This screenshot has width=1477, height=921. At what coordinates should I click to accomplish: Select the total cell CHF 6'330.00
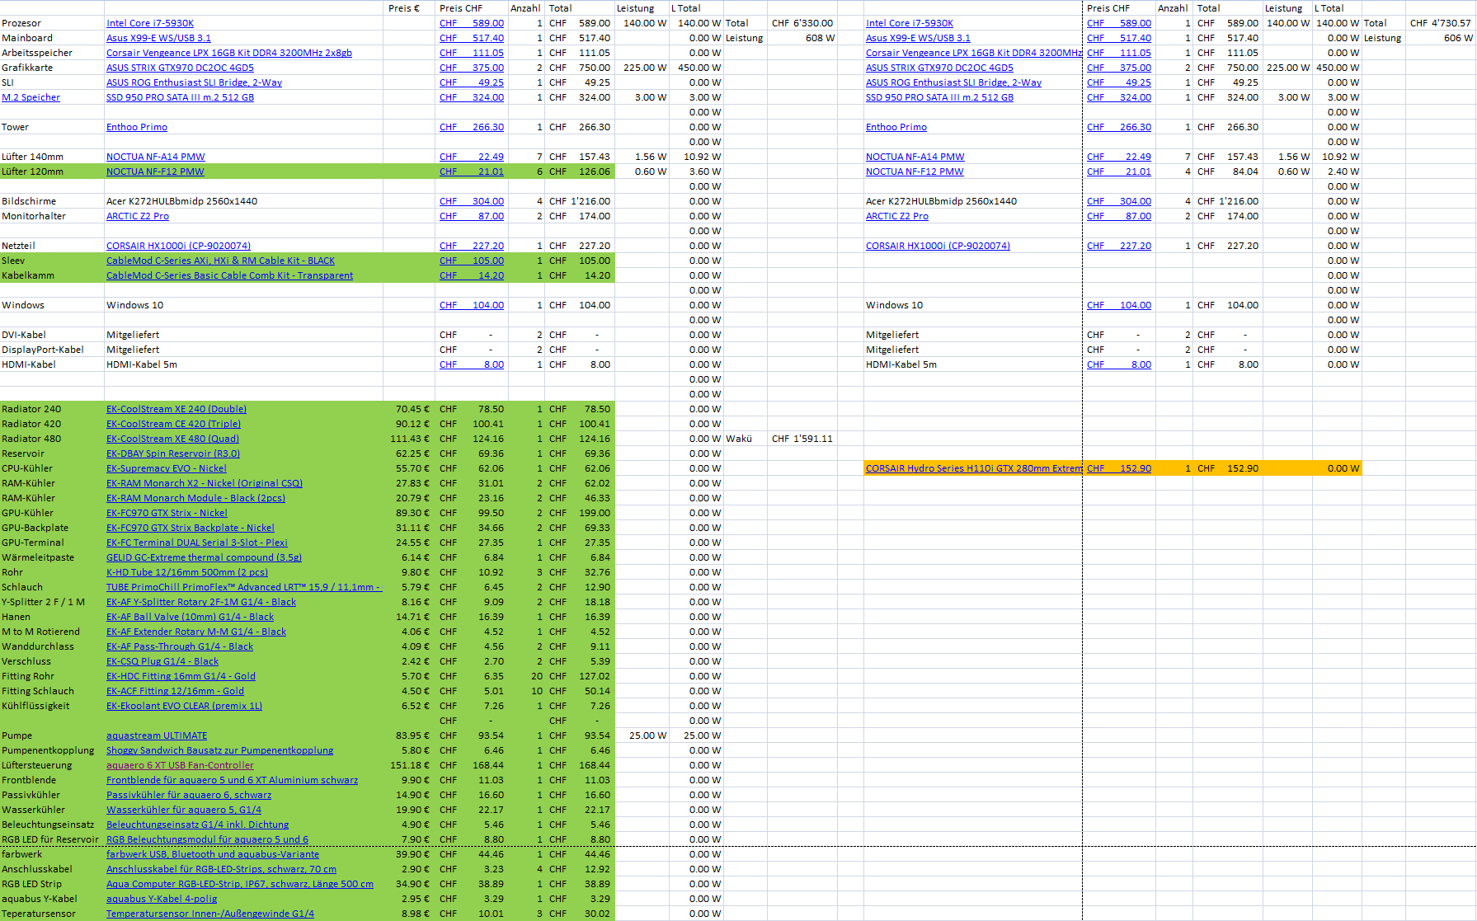click(802, 23)
